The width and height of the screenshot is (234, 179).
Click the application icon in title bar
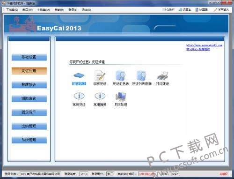(x=4, y=3)
